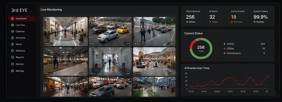282x102 pixels.
Task: Click the Maintenance count value 6
Action: tap(264, 53)
